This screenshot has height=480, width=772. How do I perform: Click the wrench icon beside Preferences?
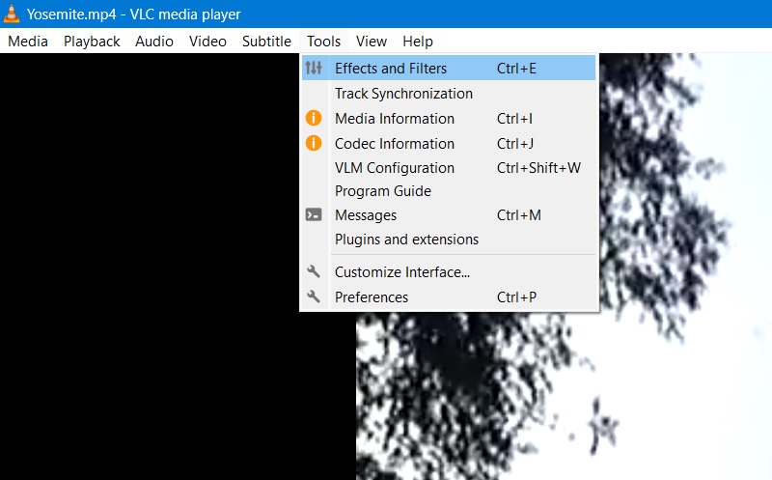coord(314,296)
